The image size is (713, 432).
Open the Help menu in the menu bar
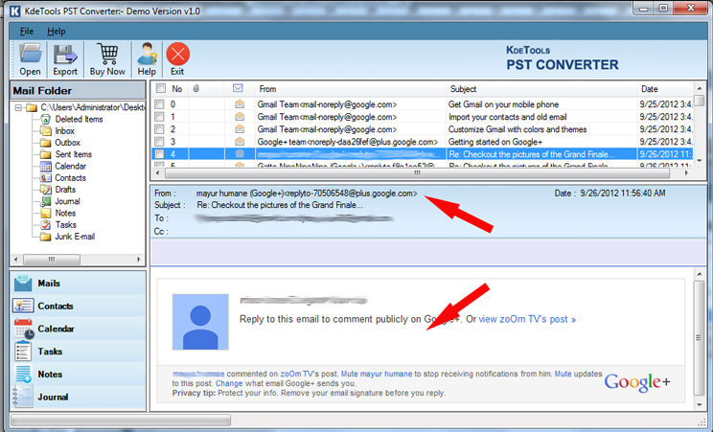(57, 32)
